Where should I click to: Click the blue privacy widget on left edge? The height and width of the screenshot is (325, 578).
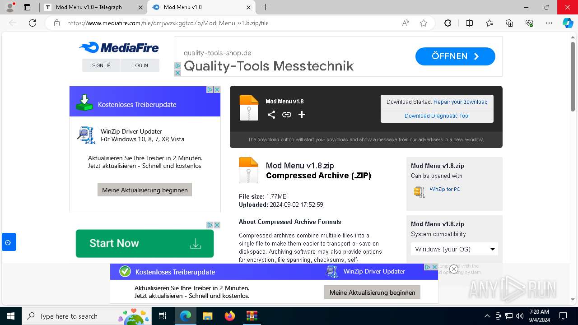tap(9, 242)
